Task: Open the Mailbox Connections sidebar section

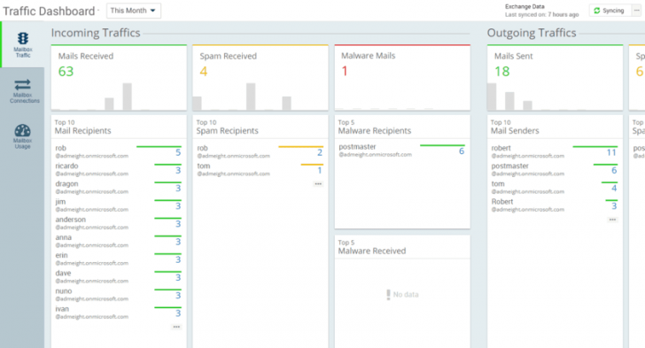Action: tap(23, 90)
